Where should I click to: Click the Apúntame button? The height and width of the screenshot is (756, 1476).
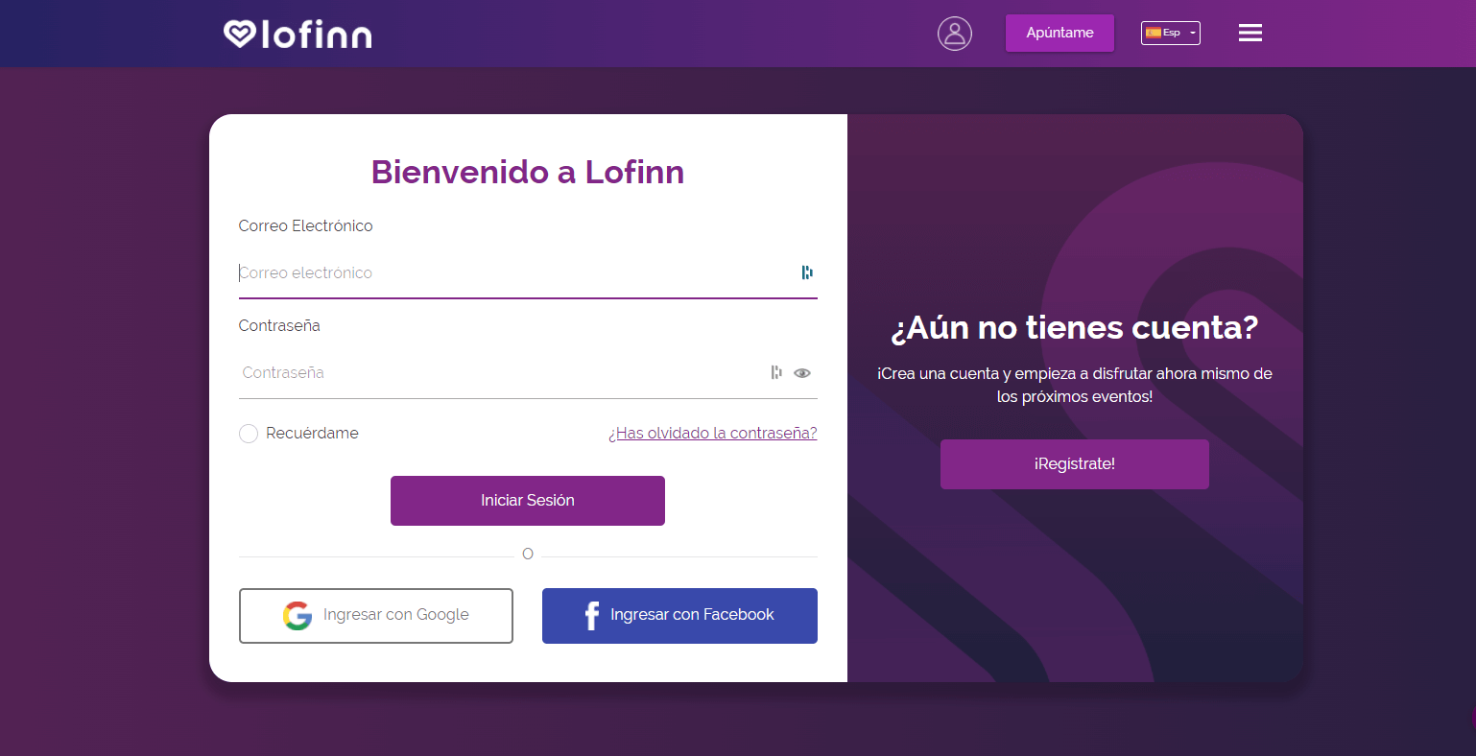pos(1059,33)
